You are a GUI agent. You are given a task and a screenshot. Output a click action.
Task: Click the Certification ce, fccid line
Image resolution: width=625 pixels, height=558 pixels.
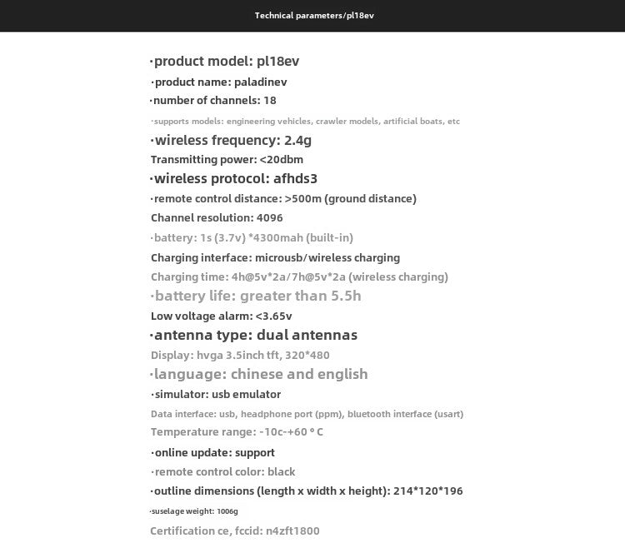(234, 531)
